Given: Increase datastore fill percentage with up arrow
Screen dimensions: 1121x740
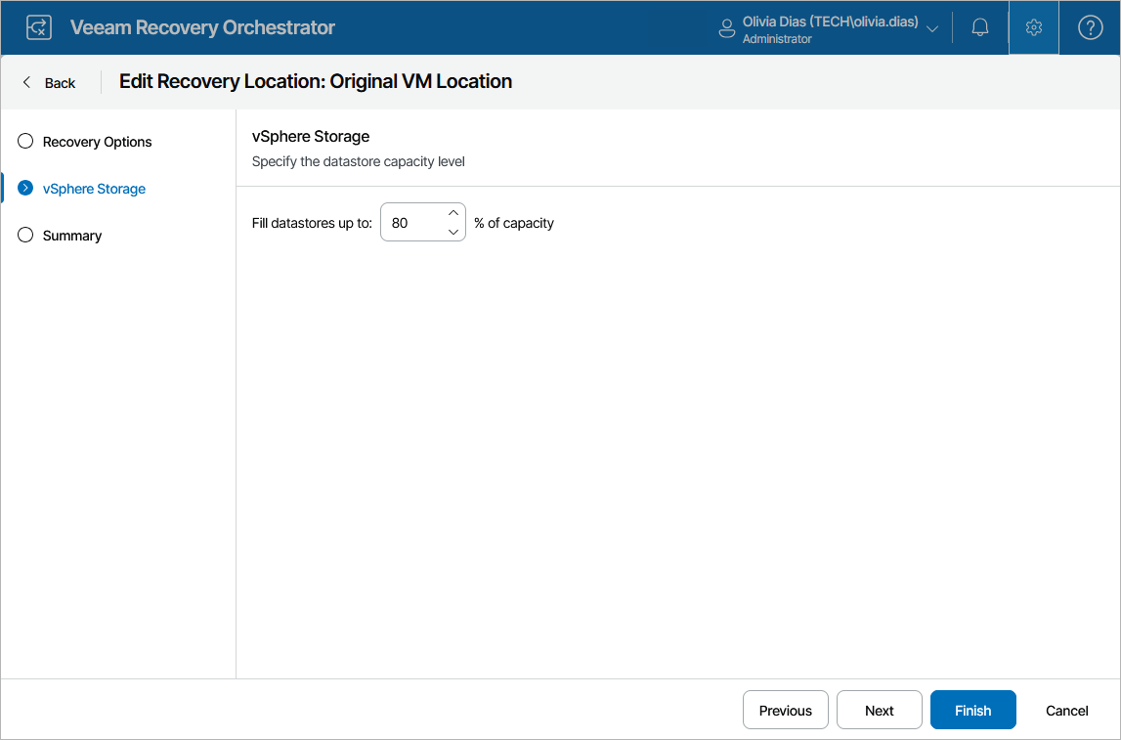Looking at the screenshot, I should [x=453, y=213].
